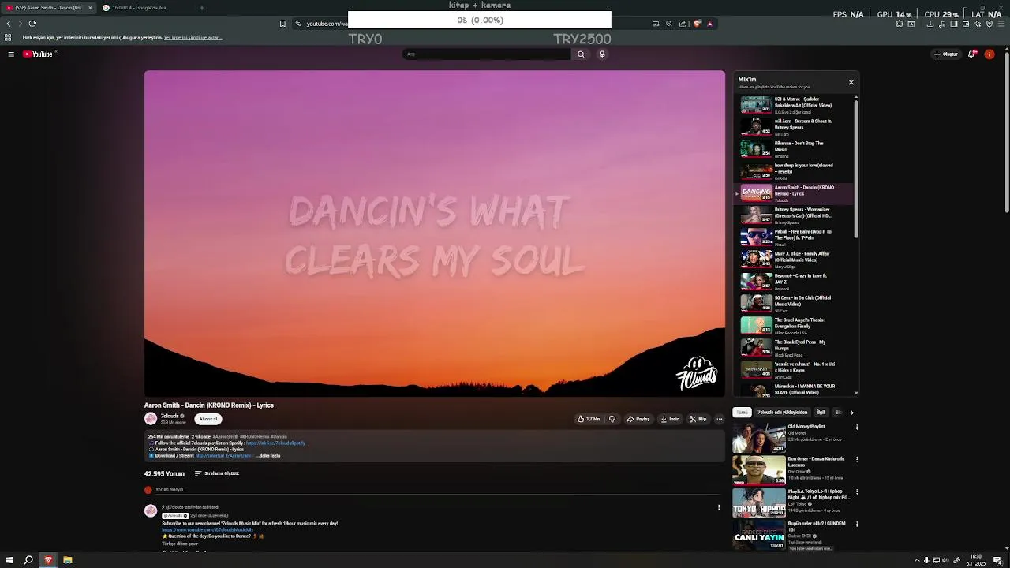Open File Explorer from the taskbar

(x=68, y=560)
